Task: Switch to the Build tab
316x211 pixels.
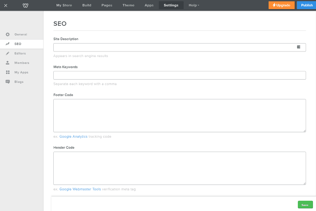Action: tap(87, 5)
